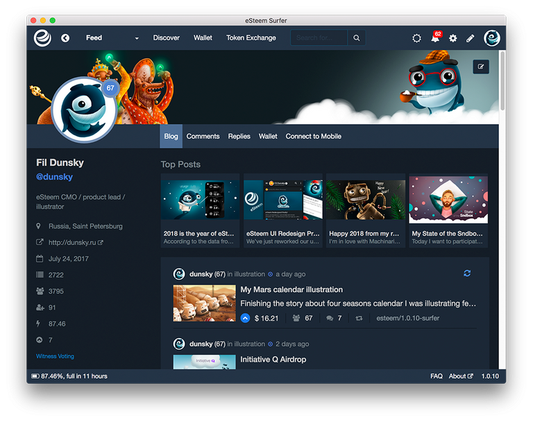Image resolution: width=533 pixels, height=422 pixels.
Task: Open the Discover page
Action: click(167, 38)
